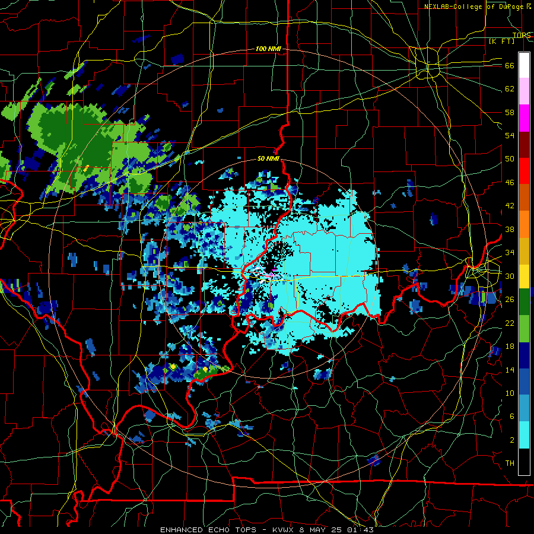
Task: Click the medium blue 10-14 kft legend swatch
Action: 524,382
